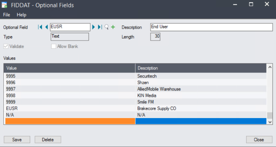Image resolution: width=276 pixels, height=147 pixels.
Task: Go to next optional field record
Action: click(x=94, y=27)
